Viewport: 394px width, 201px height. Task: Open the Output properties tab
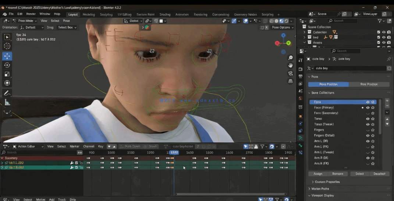tap(301, 76)
